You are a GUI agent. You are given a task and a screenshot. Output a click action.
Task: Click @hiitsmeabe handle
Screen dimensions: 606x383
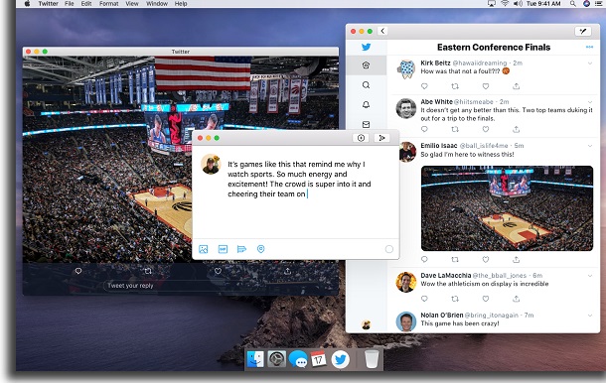474,102
